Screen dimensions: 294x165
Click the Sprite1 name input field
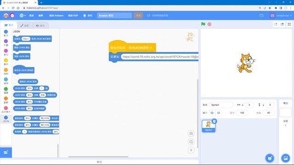pyautogui.click(x=221, y=105)
